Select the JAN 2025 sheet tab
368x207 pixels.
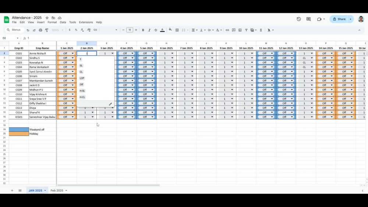[x=35, y=190]
